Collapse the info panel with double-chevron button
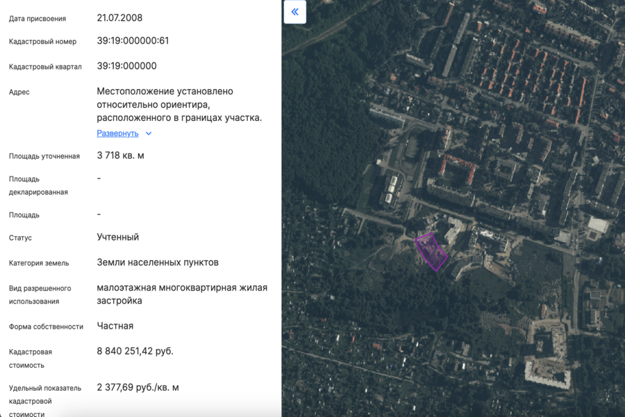Image resolution: width=625 pixels, height=417 pixels. [295, 12]
